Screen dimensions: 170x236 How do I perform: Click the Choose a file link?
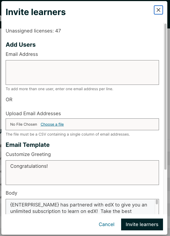click(x=52, y=124)
